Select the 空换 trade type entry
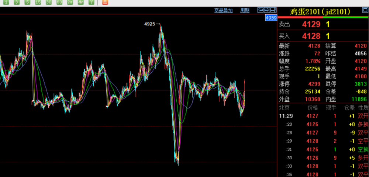This screenshot has width=369, height=177. [x=363, y=149]
